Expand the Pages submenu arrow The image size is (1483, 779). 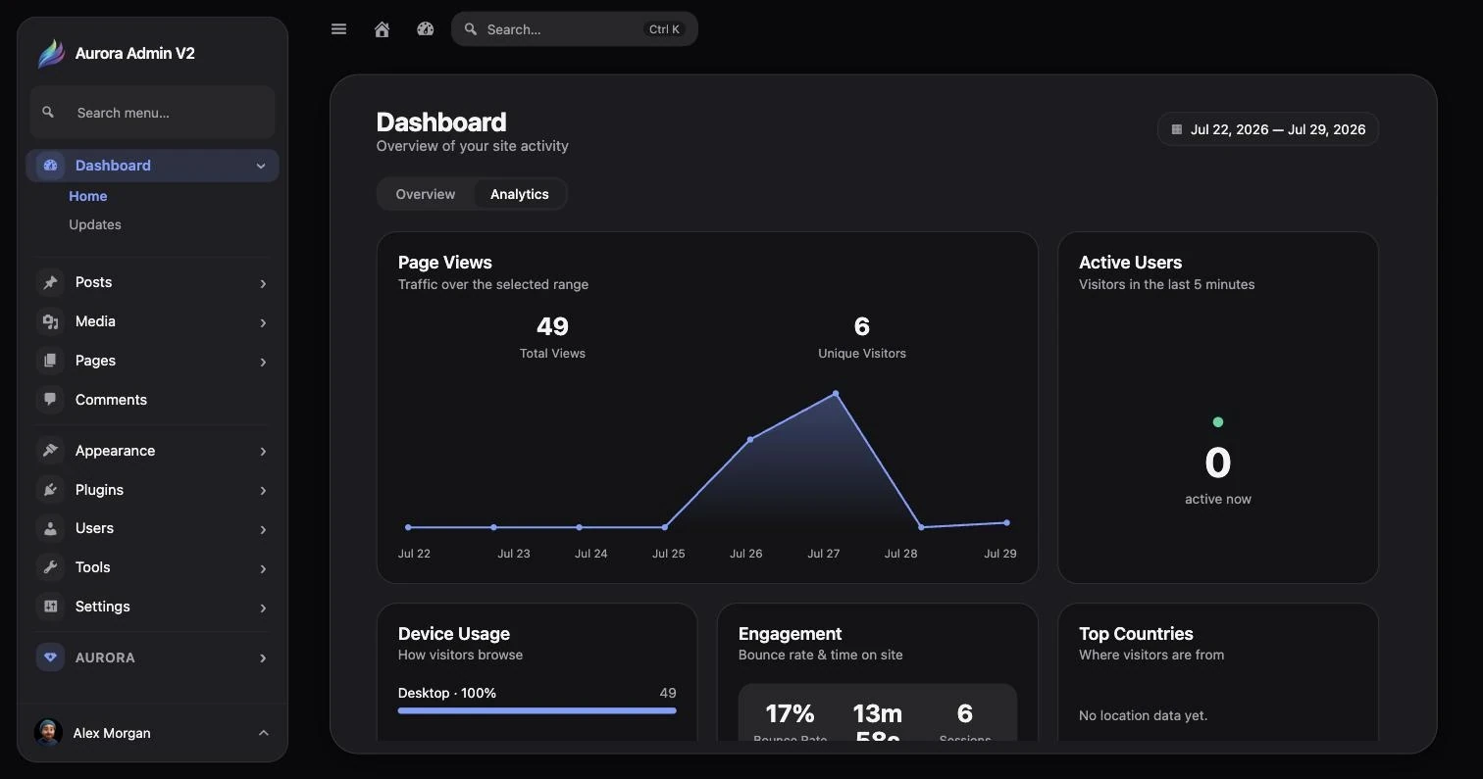coord(263,362)
